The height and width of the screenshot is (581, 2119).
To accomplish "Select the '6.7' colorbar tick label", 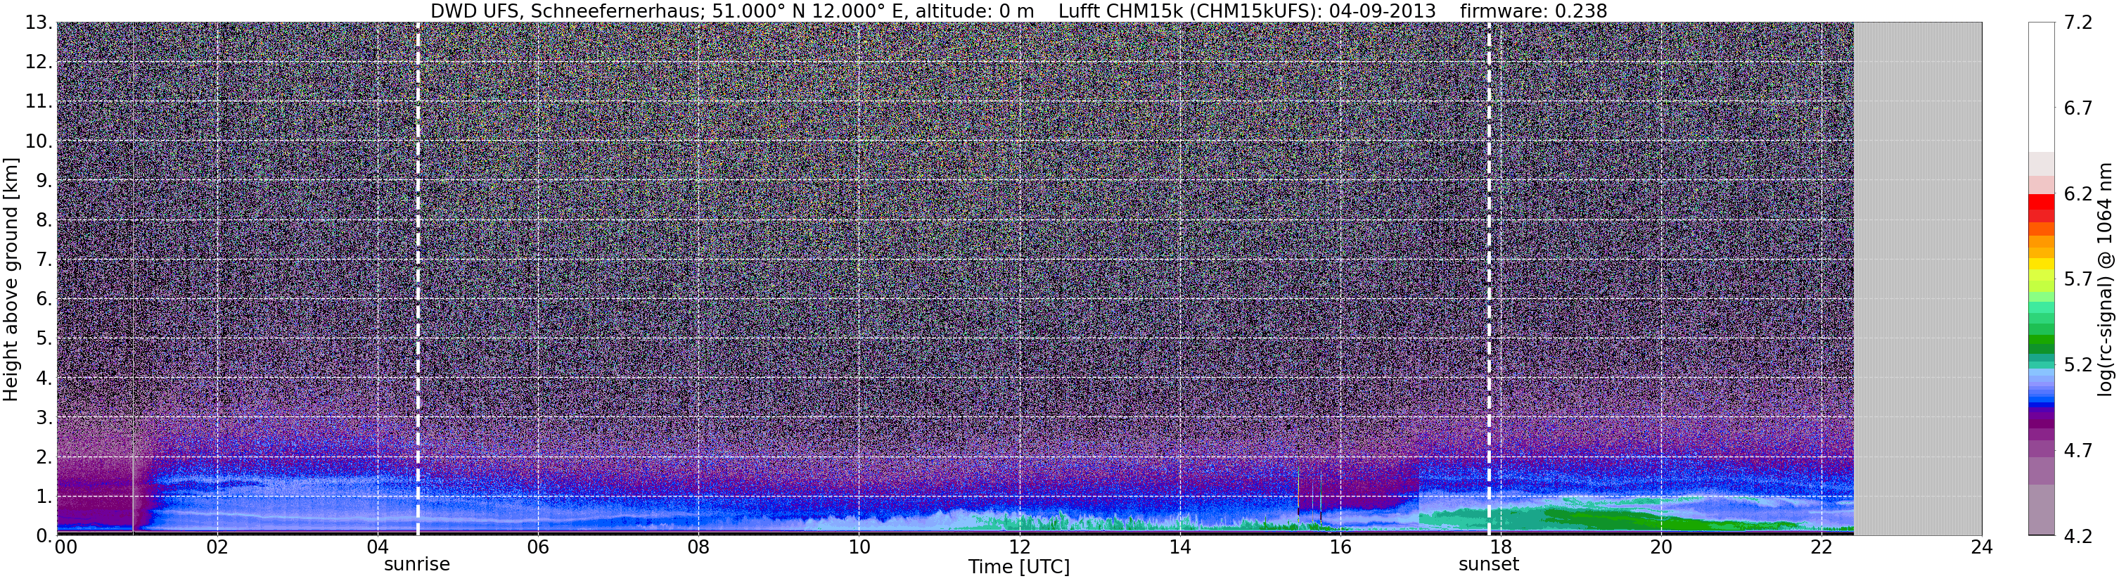I will (2078, 108).
